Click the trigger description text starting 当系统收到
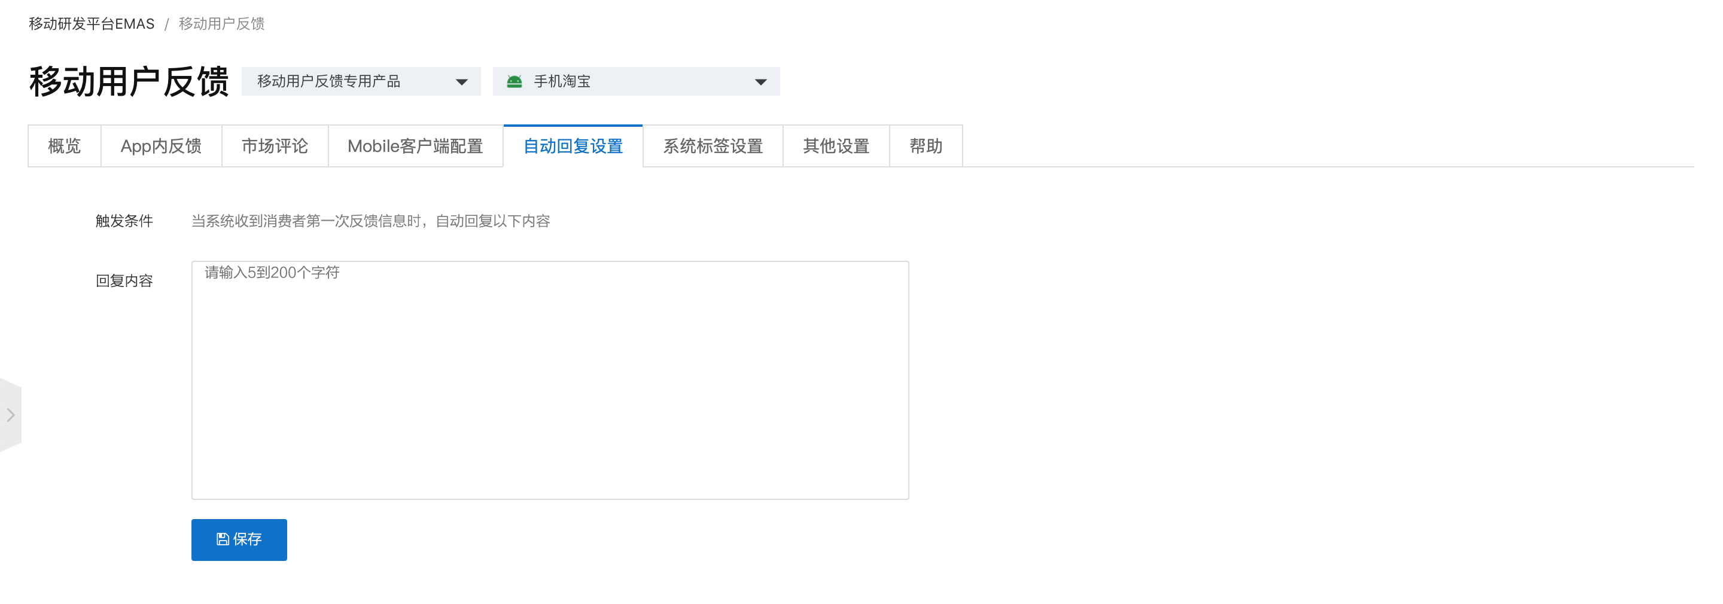The height and width of the screenshot is (604, 1723). (x=370, y=221)
